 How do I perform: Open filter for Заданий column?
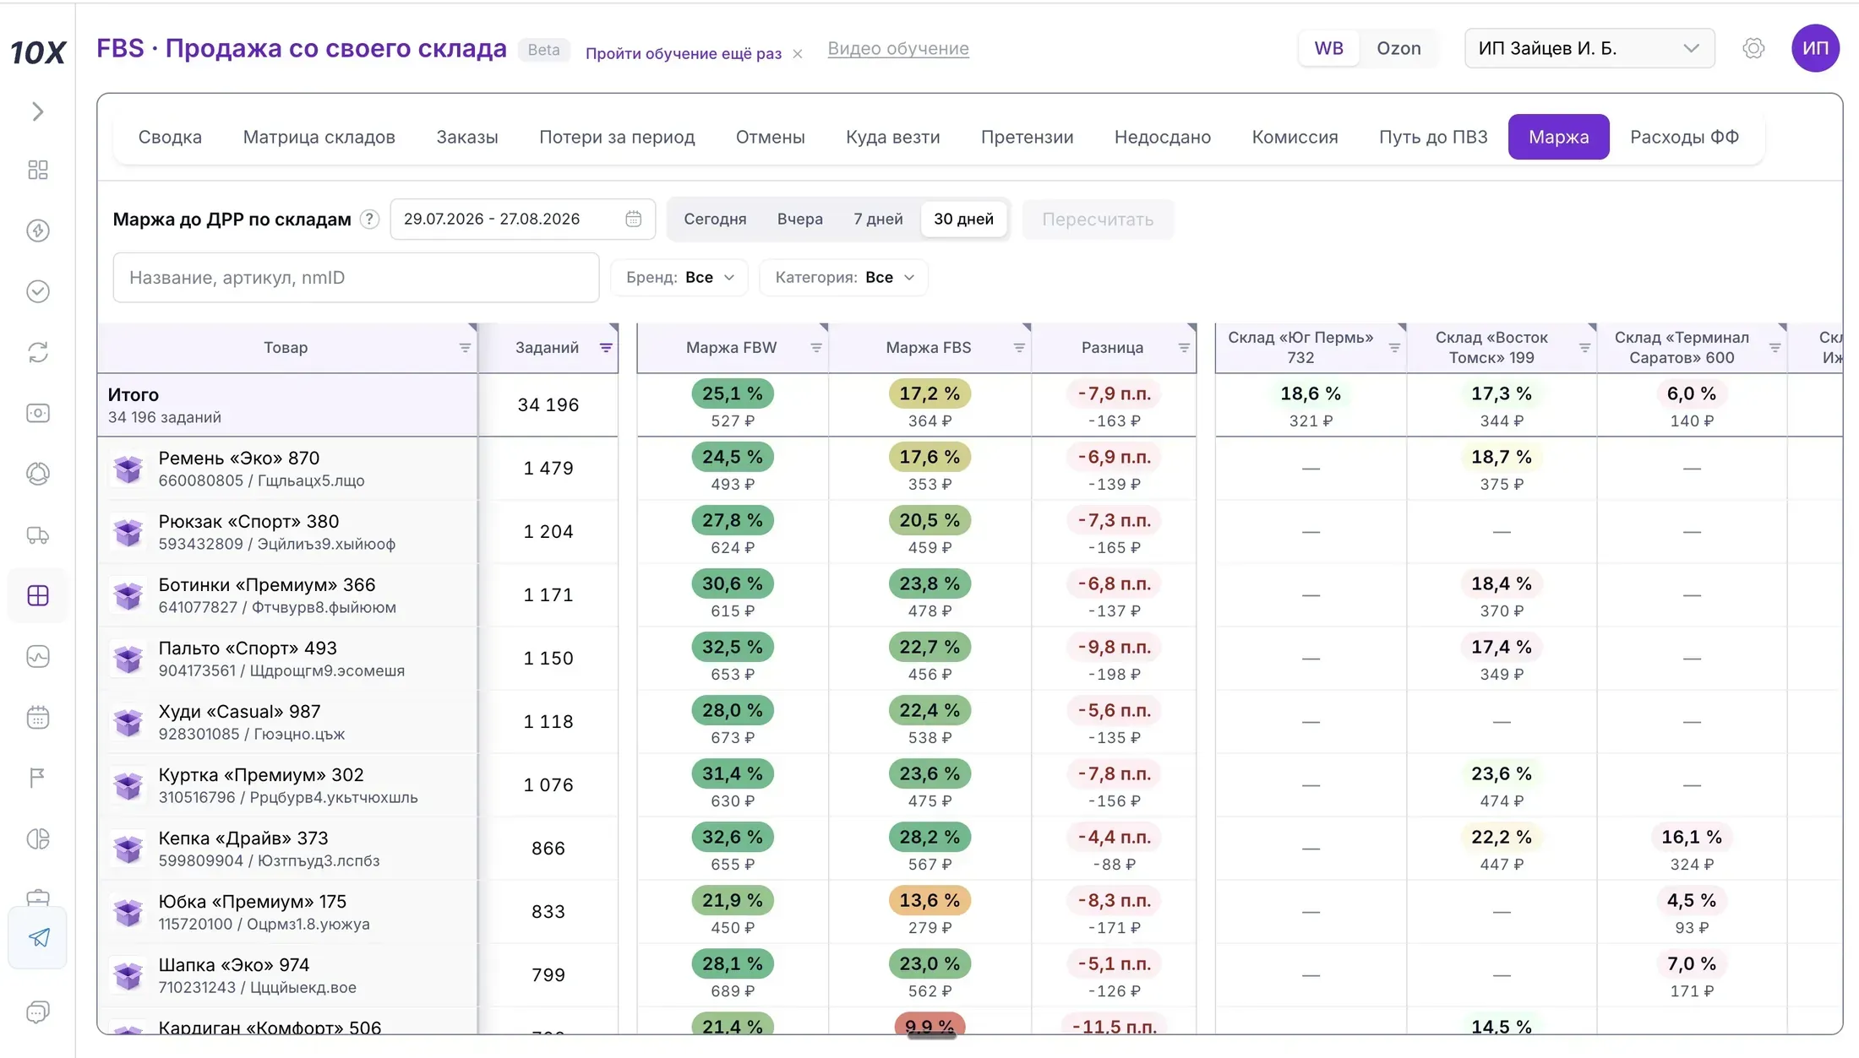(x=606, y=348)
